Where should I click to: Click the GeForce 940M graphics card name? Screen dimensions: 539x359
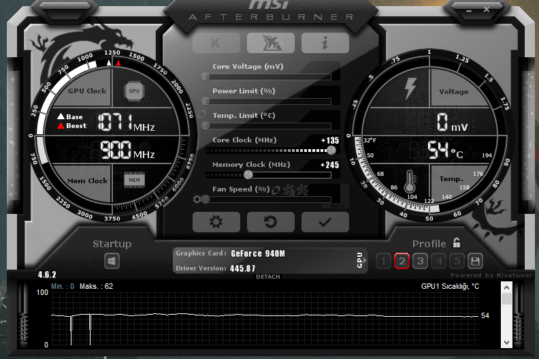click(258, 253)
